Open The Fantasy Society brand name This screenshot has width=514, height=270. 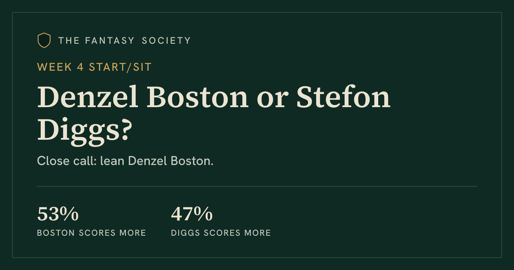point(125,41)
